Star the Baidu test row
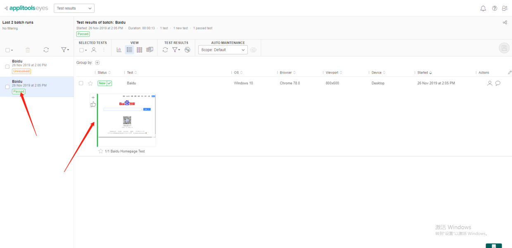Image resolution: width=512 pixels, height=248 pixels. pyautogui.click(x=90, y=83)
